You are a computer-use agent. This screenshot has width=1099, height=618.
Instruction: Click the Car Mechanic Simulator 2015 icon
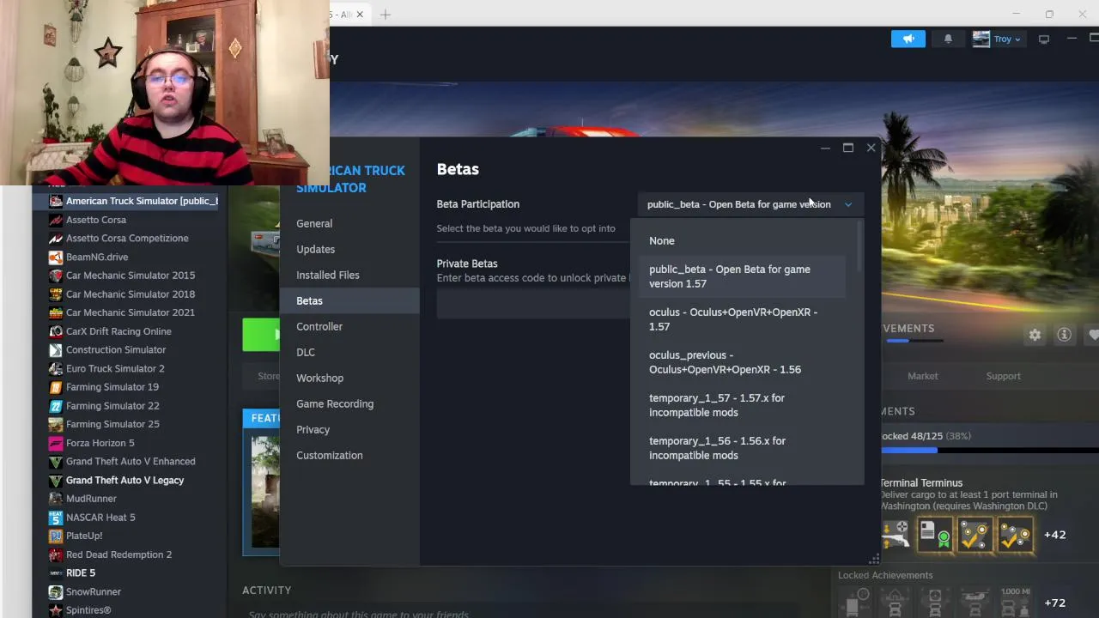pos(56,276)
